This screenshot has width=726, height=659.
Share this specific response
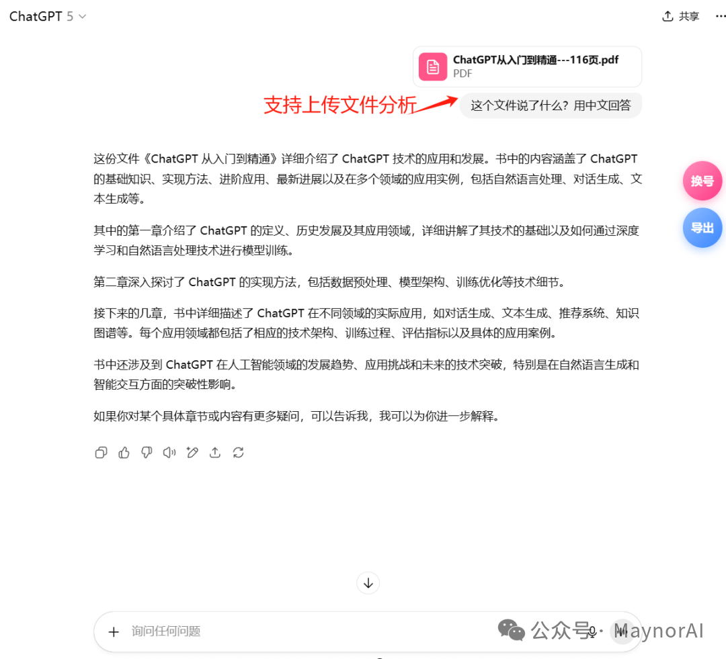215,452
